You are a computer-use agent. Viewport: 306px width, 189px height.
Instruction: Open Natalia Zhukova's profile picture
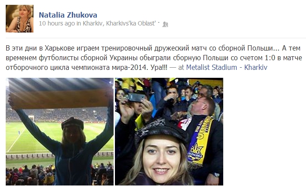[19, 19]
